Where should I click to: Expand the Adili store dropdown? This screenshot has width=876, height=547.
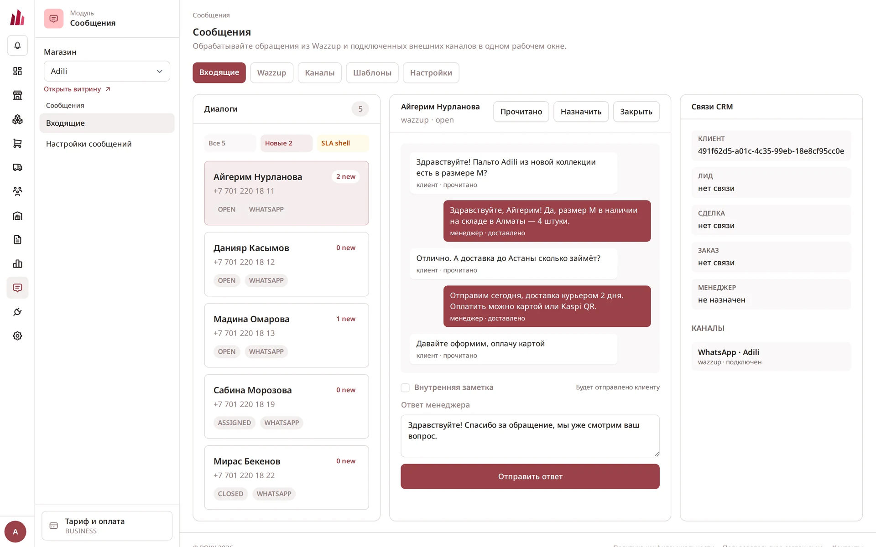click(107, 71)
